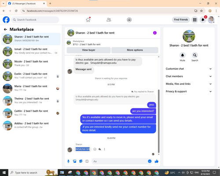Open the Groups icon in top bar
The image size is (220, 176).
point(129,20)
